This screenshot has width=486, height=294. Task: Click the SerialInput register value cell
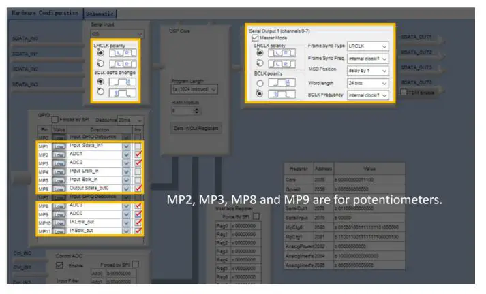point(369,218)
